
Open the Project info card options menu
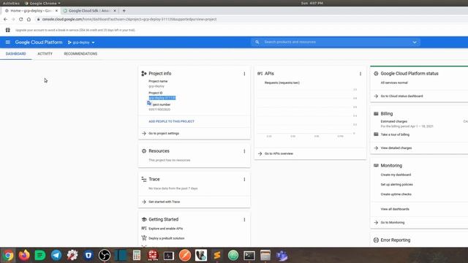point(244,74)
